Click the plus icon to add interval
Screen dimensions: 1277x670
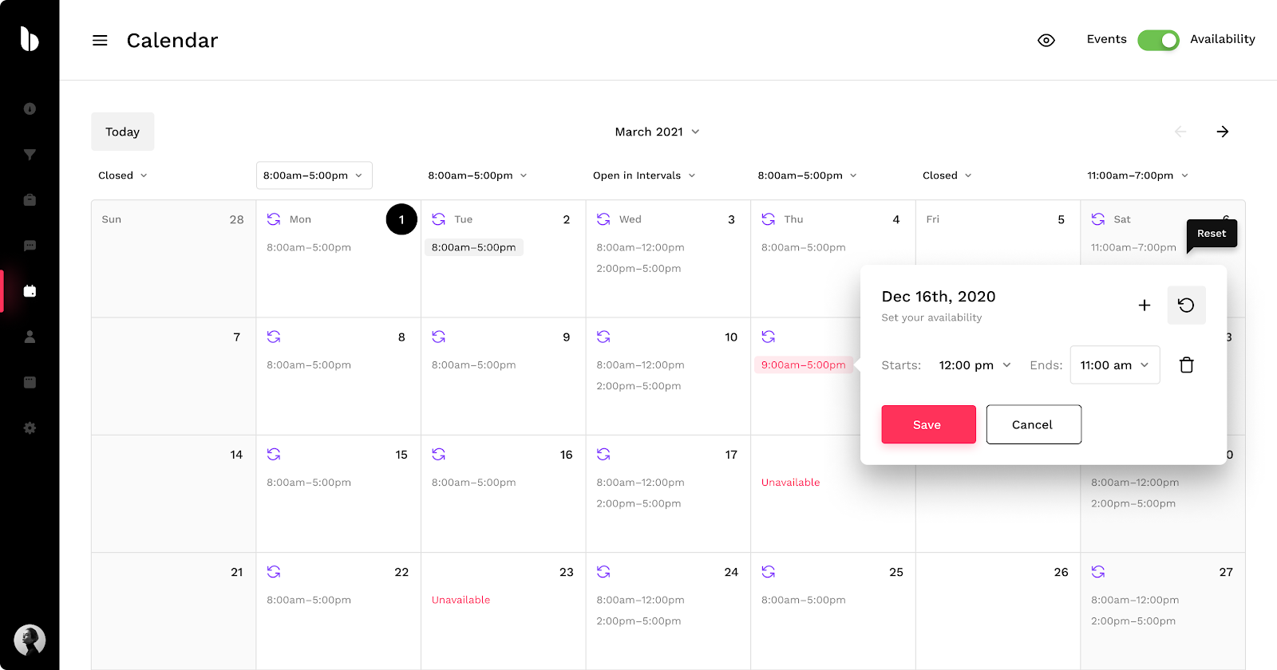click(1144, 305)
